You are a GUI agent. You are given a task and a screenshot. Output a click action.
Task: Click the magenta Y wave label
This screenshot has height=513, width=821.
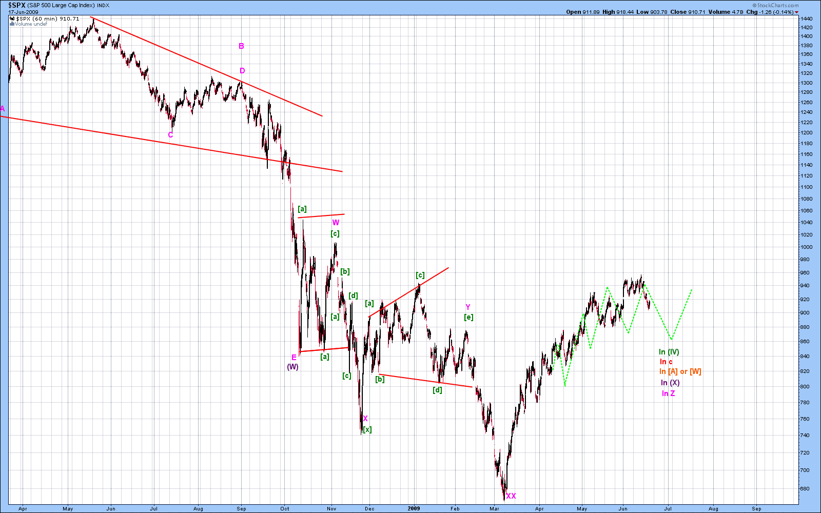click(467, 307)
